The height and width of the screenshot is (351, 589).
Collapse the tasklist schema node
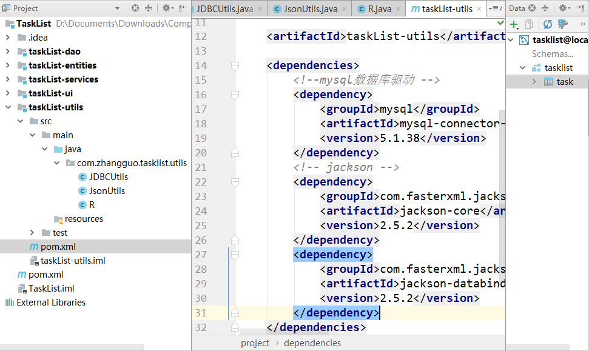pyautogui.click(x=522, y=68)
